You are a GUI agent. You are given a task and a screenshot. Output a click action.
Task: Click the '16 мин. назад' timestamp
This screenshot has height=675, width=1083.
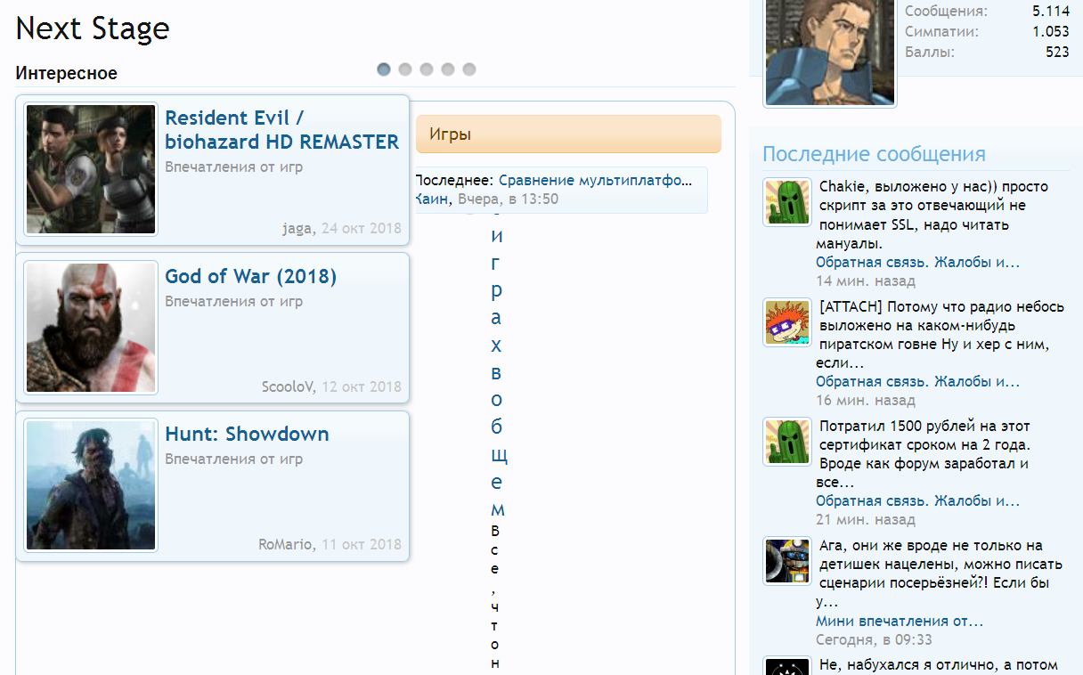click(866, 401)
